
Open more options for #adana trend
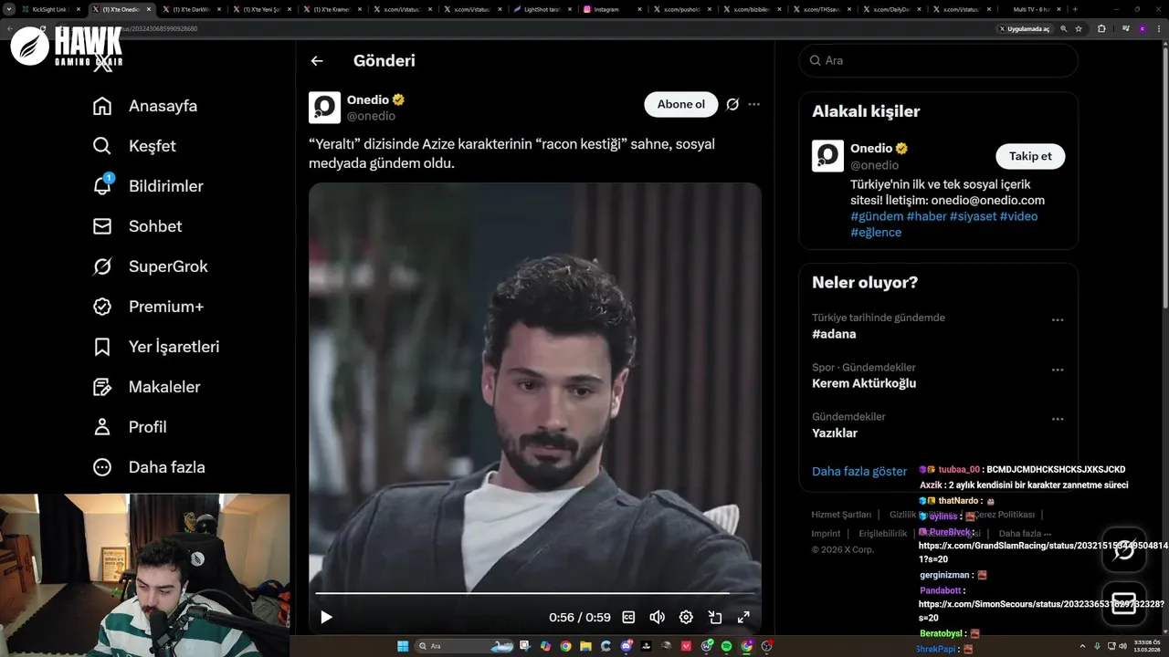[x=1058, y=320]
